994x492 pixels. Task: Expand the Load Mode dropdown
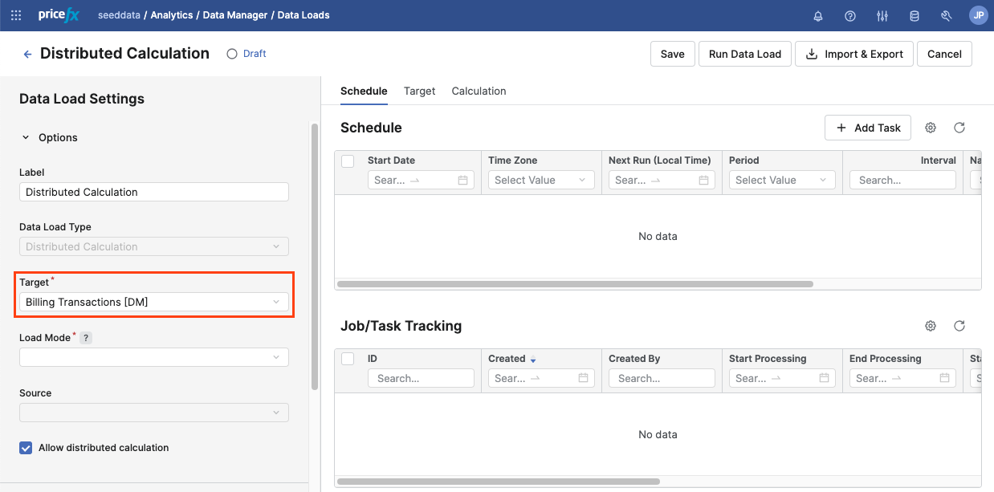[x=153, y=357]
